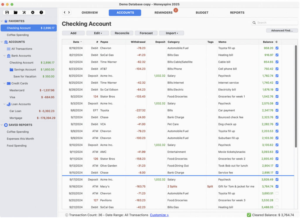The image size is (300, 222).
Task: Click the save disk icon in toolbar
Action: [x=7, y=12]
